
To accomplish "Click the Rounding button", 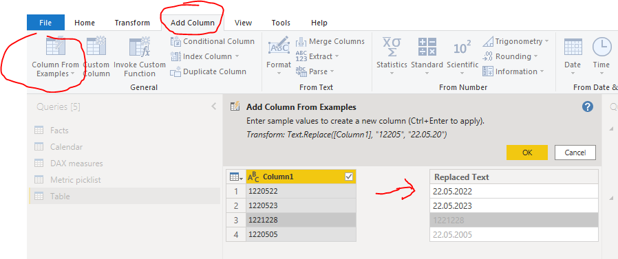I will pyautogui.click(x=510, y=56).
